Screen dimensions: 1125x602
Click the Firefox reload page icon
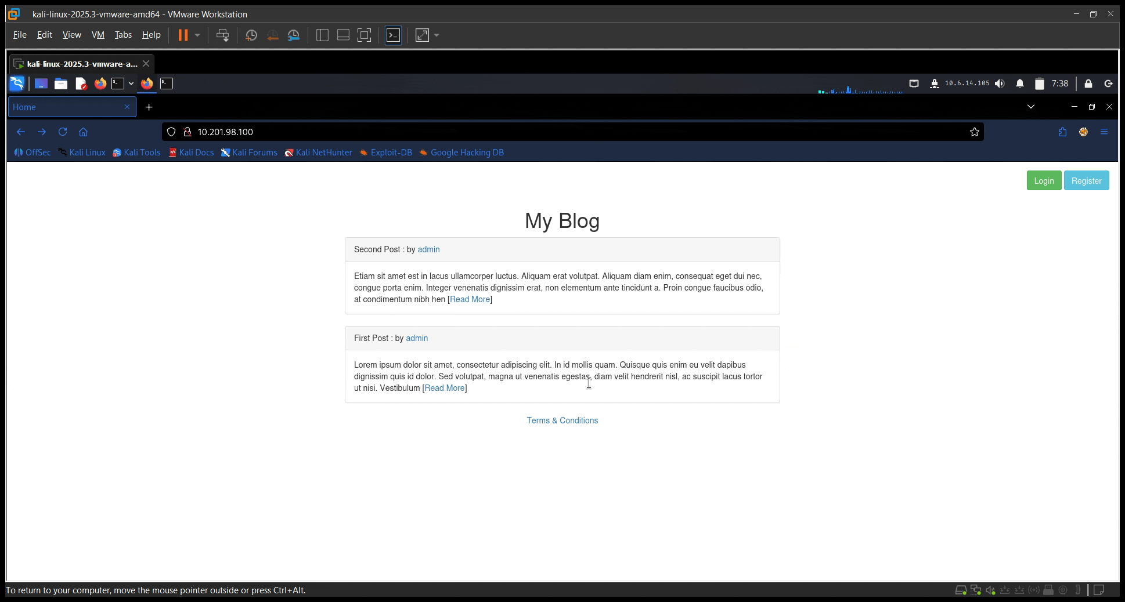point(63,132)
